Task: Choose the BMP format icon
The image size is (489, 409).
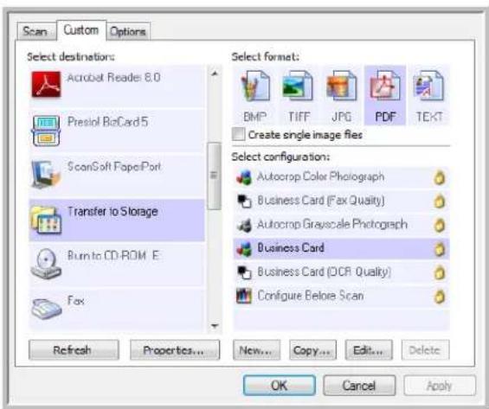Action: coord(255,86)
